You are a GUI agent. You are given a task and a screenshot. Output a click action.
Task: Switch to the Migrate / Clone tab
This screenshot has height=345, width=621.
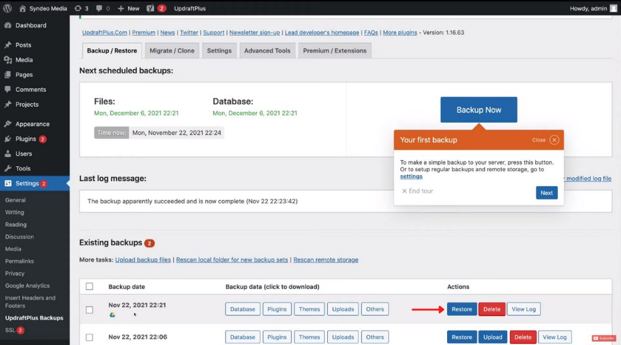coord(172,51)
